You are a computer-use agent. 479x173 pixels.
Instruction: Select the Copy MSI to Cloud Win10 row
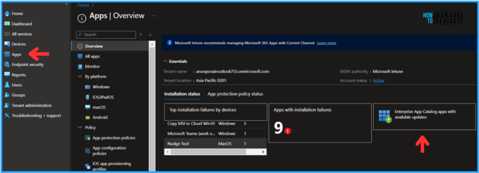click(215, 123)
